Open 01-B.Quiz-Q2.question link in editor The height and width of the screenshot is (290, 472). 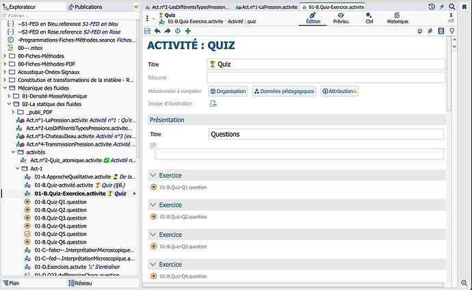click(183, 217)
